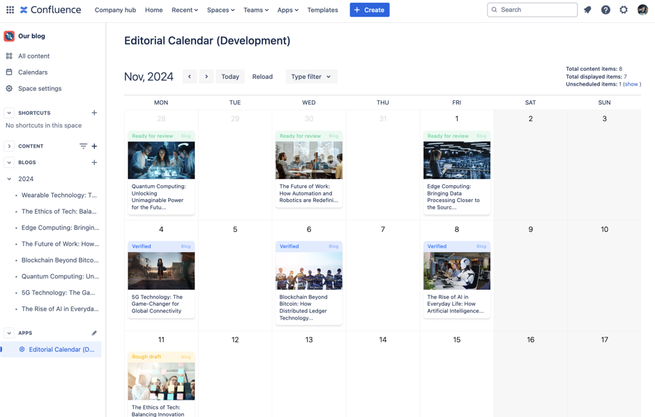This screenshot has height=417, width=655.
Task: Reload the calendar
Action: pos(262,77)
